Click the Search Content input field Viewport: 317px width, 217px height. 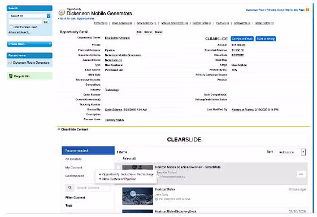[93, 188]
